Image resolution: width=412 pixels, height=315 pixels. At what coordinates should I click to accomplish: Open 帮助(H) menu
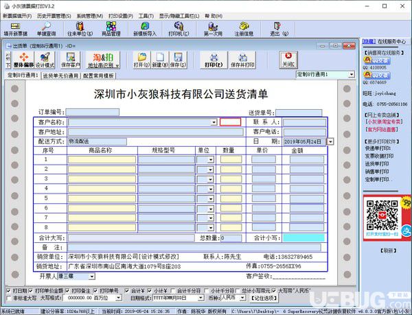pyautogui.click(x=214, y=16)
